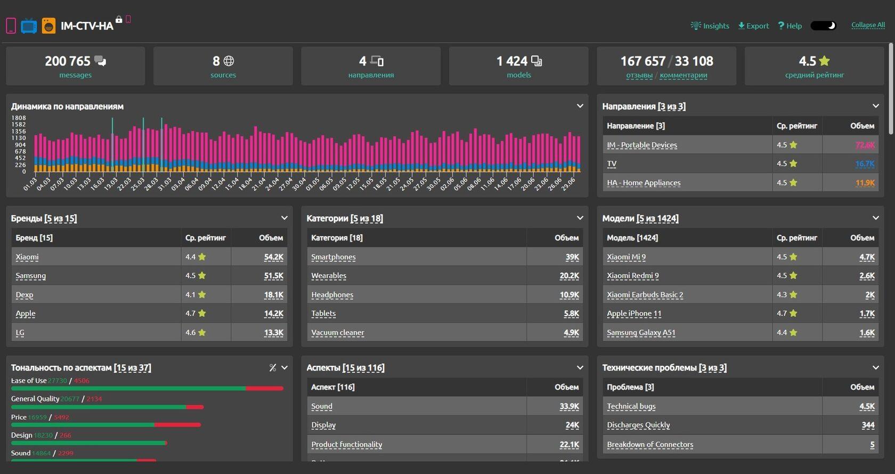The width and height of the screenshot is (895, 474).
Task: Click the small lock icon beside IM-CTV-HA
Action: (119, 20)
